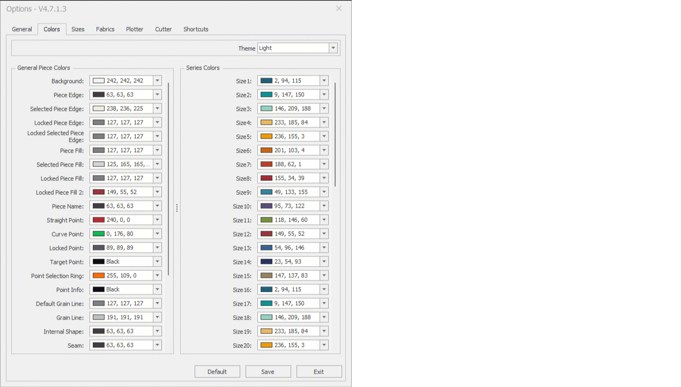Click the Background color swatch

[98, 81]
